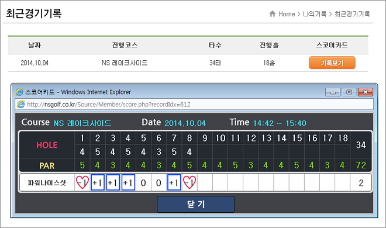Click the score.php URL address field
Image resolution: width=386 pixels, height=228 pixels.
(194, 104)
